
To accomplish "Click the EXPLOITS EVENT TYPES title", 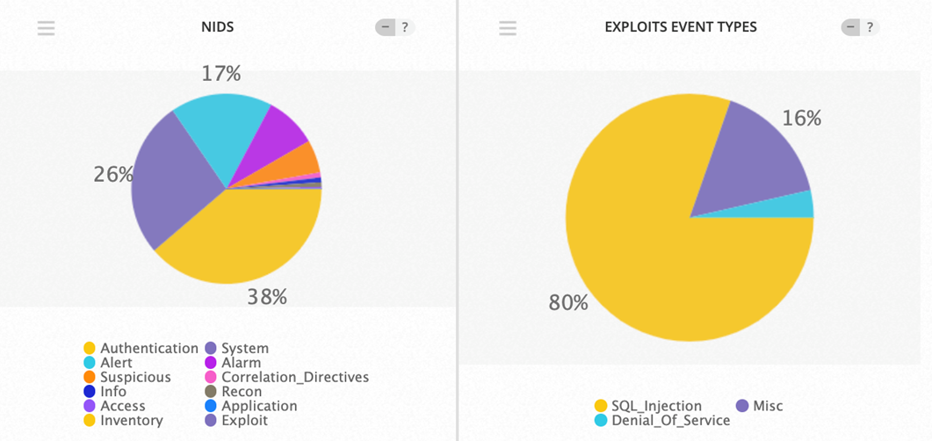I will (x=681, y=27).
